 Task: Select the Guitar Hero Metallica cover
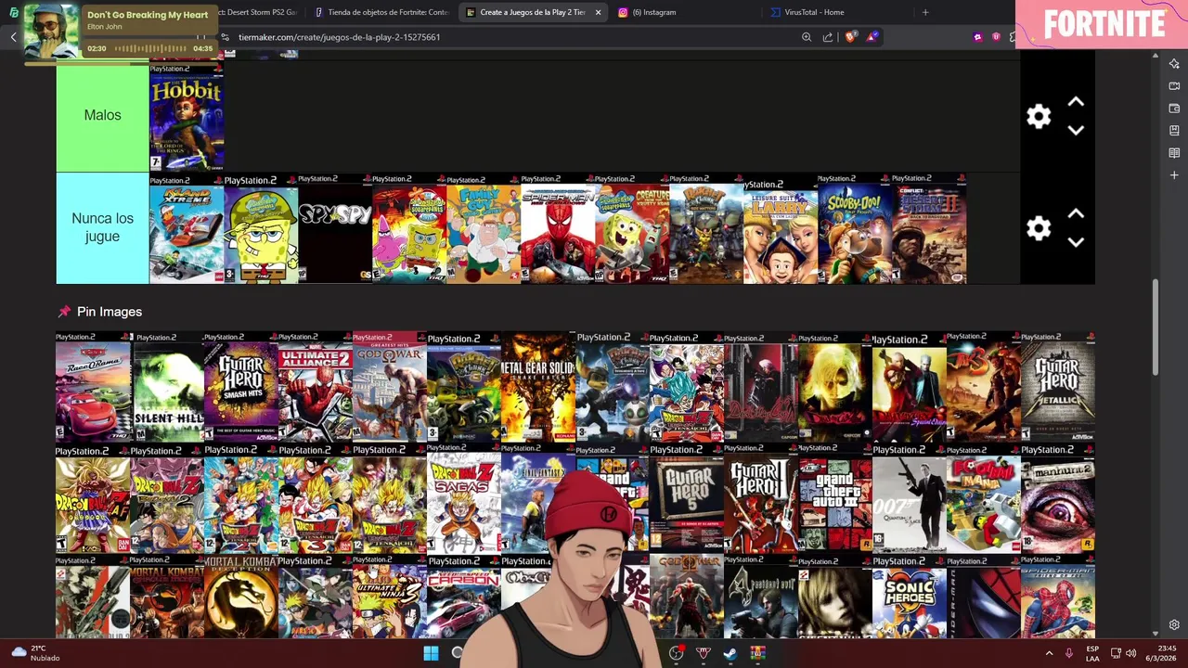coord(1058,387)
